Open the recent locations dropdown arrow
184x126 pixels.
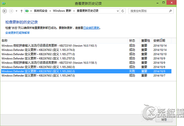pyautogui.click(x=17, y=11)
